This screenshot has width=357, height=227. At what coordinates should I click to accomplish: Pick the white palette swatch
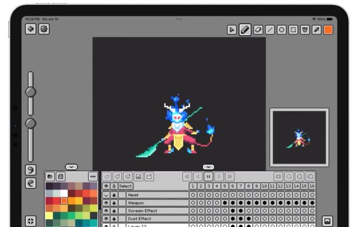click(x=64, y=194)
